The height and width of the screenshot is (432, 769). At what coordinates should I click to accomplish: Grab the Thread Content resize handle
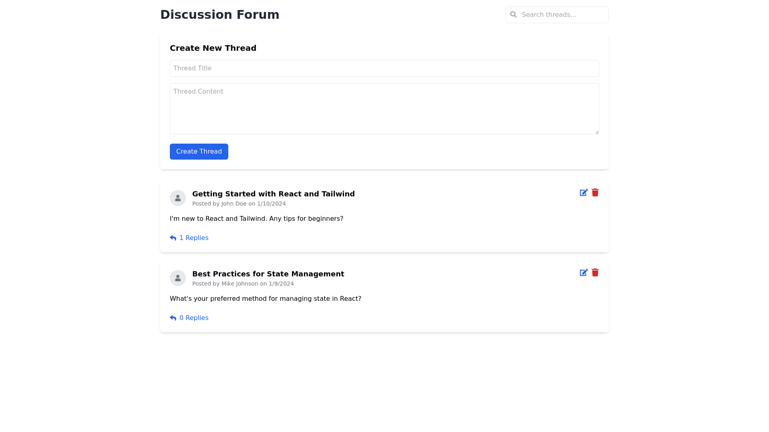597,132
